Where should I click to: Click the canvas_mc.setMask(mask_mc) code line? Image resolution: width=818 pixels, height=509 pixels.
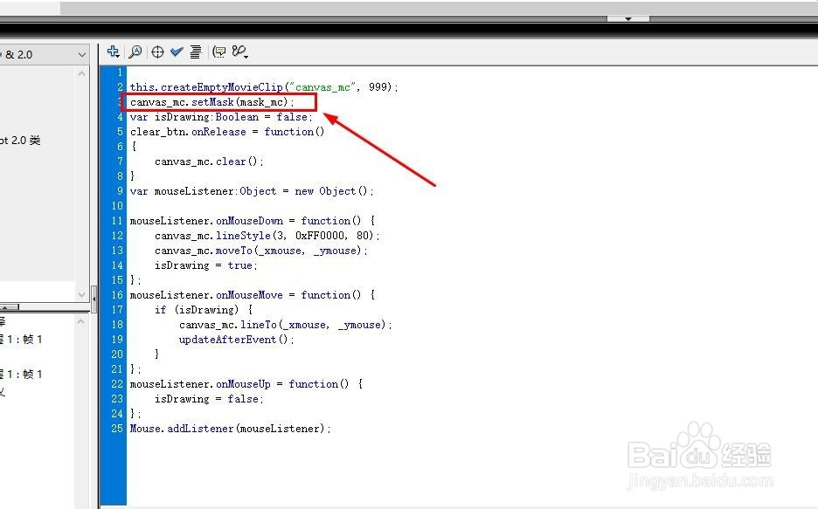tap(211, 102)
